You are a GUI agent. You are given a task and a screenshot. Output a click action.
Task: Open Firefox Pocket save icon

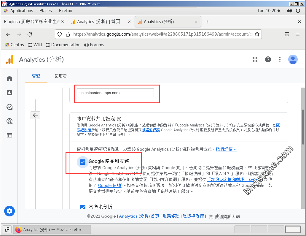[x=287, y=34]
